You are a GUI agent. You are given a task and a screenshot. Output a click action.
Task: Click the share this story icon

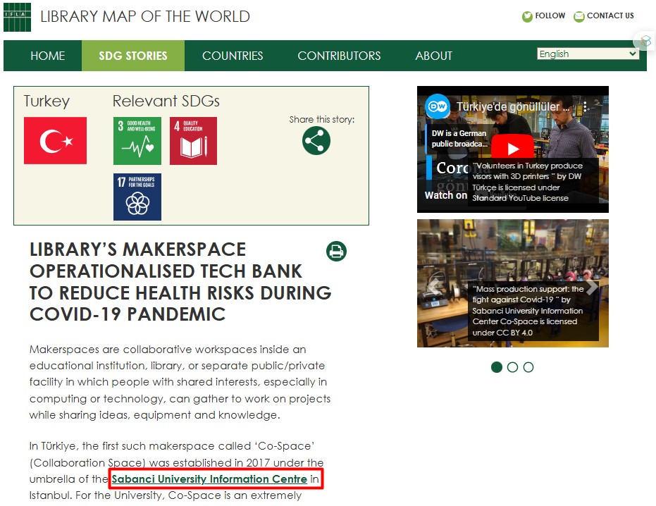click(316, 140)
